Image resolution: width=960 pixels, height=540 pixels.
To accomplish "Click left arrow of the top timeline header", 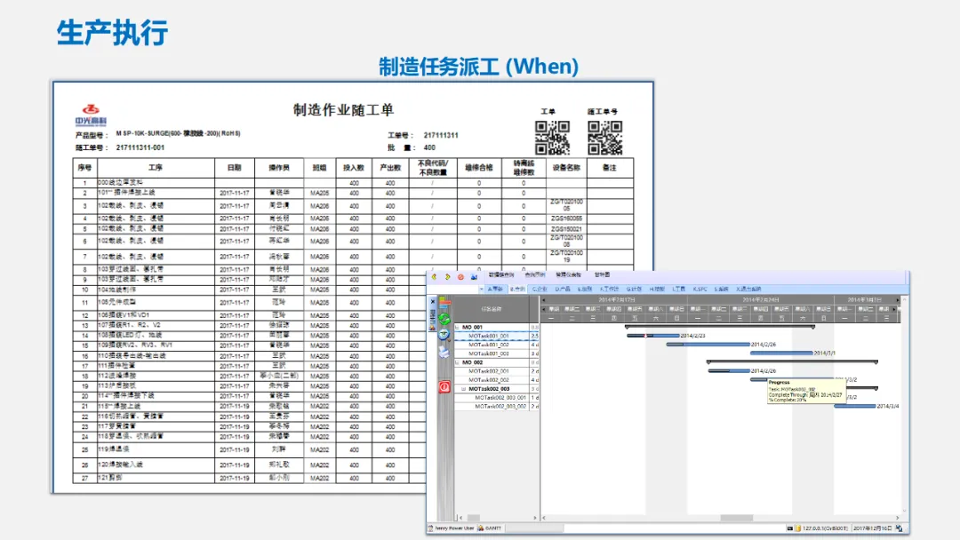I will click(x=544, y=300).
